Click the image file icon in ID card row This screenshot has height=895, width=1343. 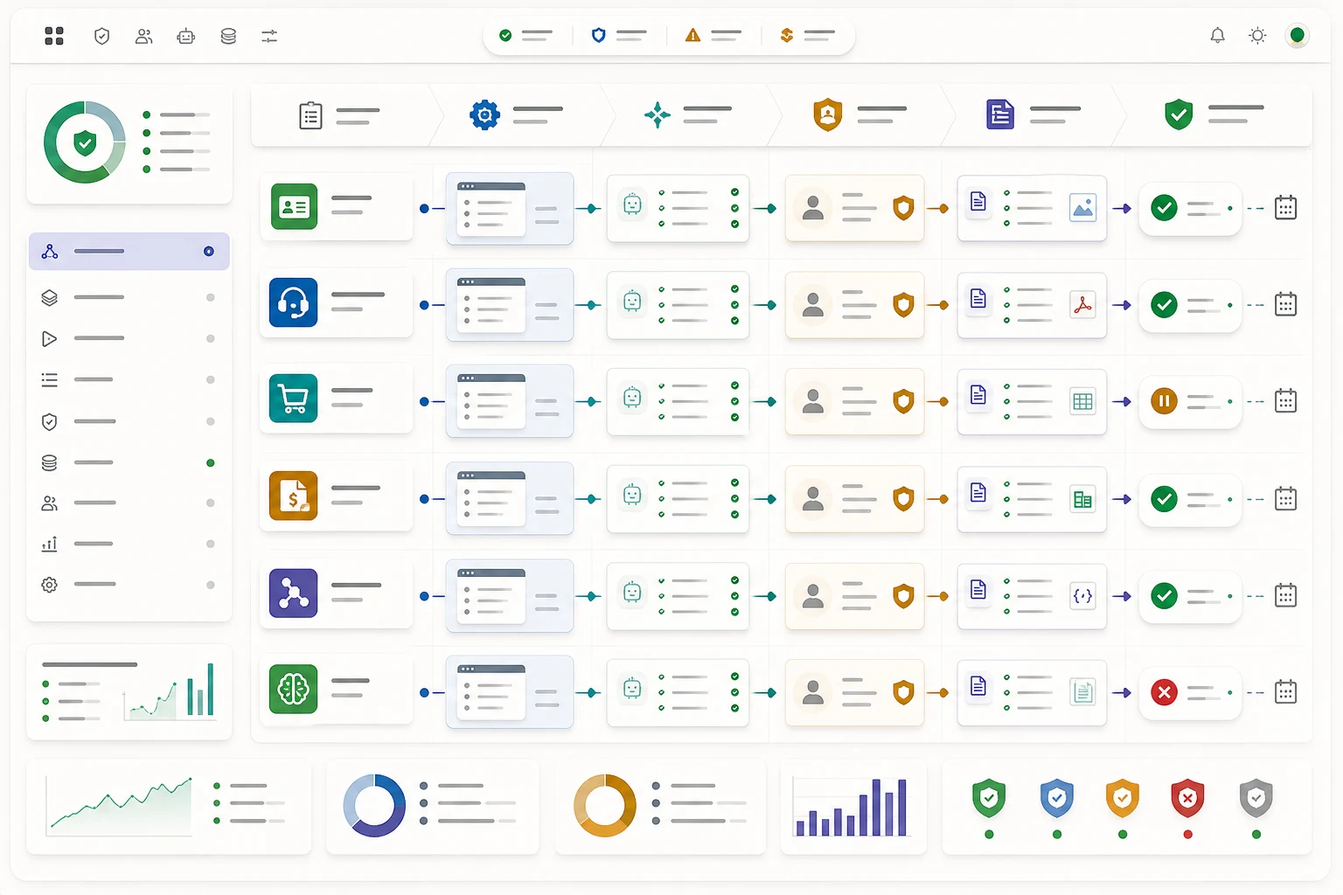[1082, 208]
